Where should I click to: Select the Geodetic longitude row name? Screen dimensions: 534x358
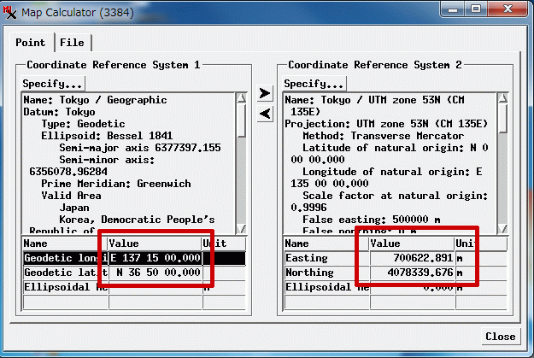64,258
